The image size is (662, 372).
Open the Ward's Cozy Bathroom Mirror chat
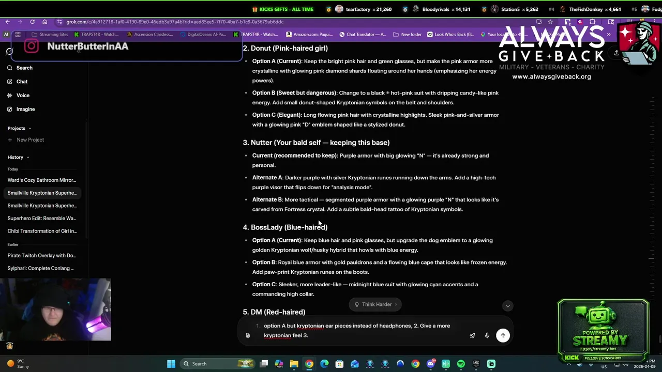[x=42, y=180]
